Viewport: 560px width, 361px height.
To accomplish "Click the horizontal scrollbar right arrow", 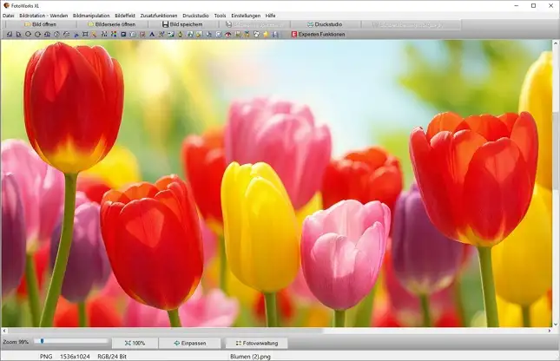I will coord(550,331).
